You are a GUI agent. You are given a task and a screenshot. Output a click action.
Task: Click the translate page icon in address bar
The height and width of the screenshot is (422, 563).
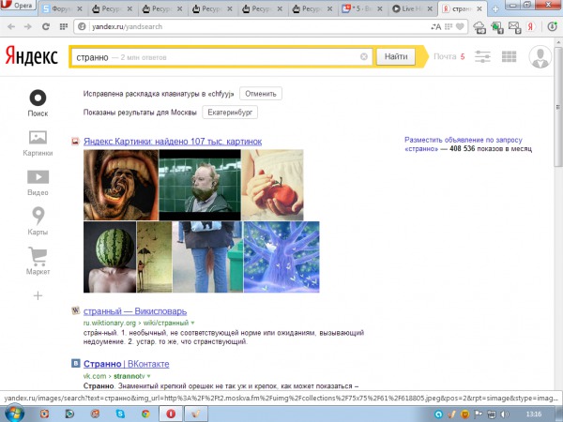coord(436,26)
